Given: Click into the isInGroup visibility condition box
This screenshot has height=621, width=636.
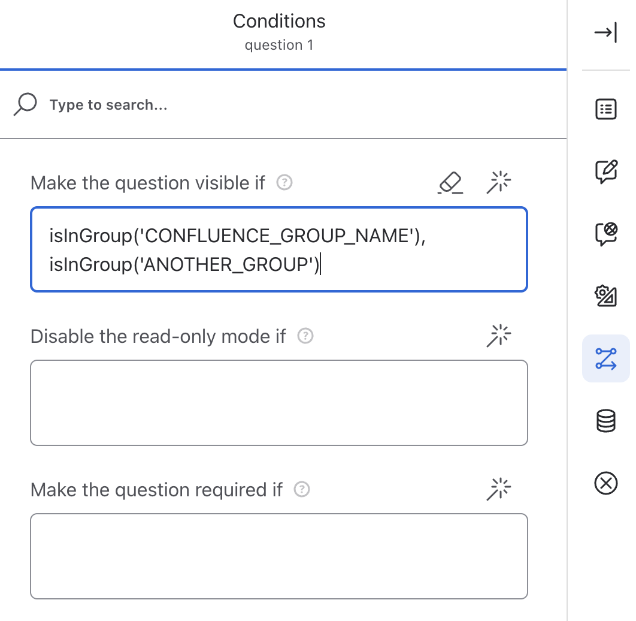Looking at the screenshot, I should pyautogui.click(x=278, y=249).
